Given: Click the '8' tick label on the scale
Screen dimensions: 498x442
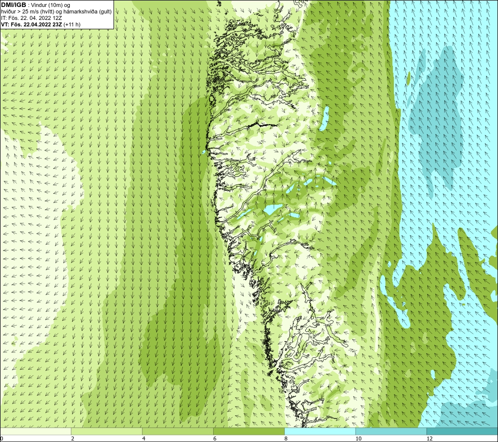Looking at the screenshot, I should (x=286, y=439).
